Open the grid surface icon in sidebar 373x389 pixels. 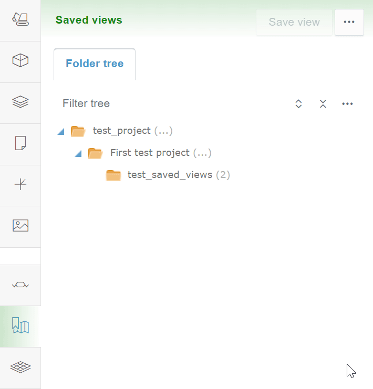(20, 367)
